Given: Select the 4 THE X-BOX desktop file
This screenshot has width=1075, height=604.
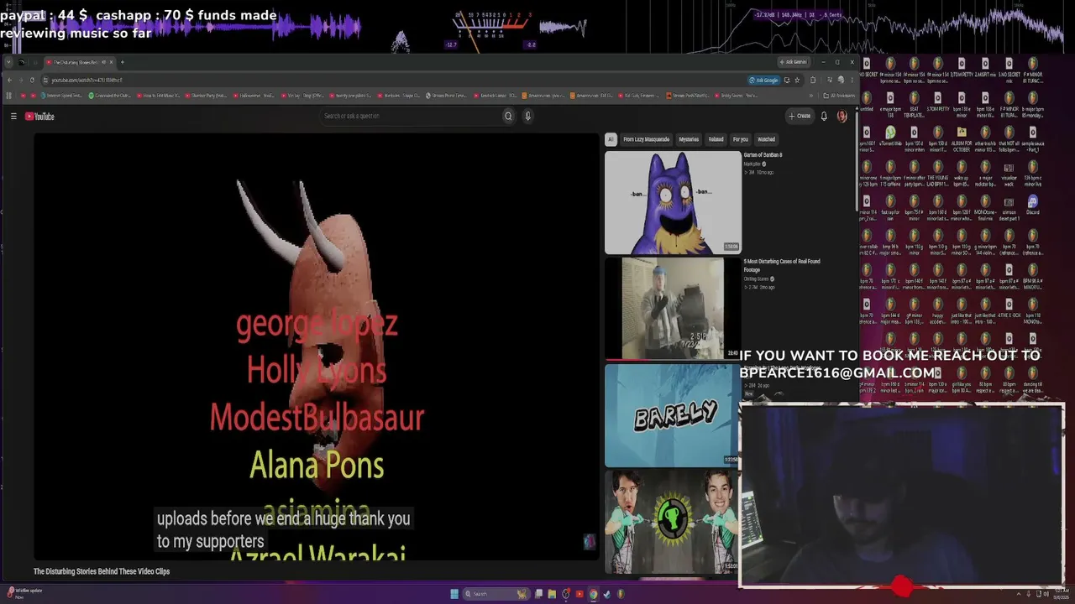Looking at the screenshot, I should pyautogui.click(x=1009, y=307).
